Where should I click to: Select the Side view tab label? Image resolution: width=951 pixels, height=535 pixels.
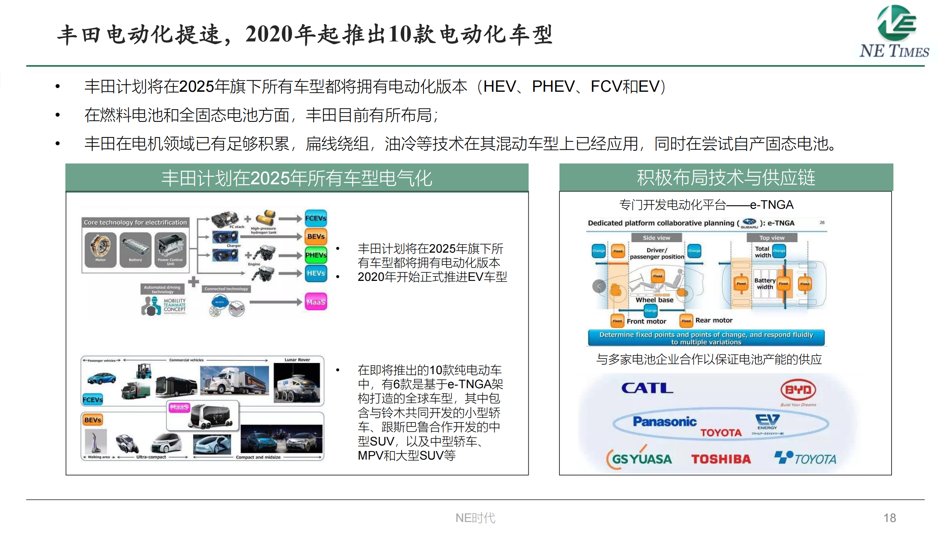point(656,238)
